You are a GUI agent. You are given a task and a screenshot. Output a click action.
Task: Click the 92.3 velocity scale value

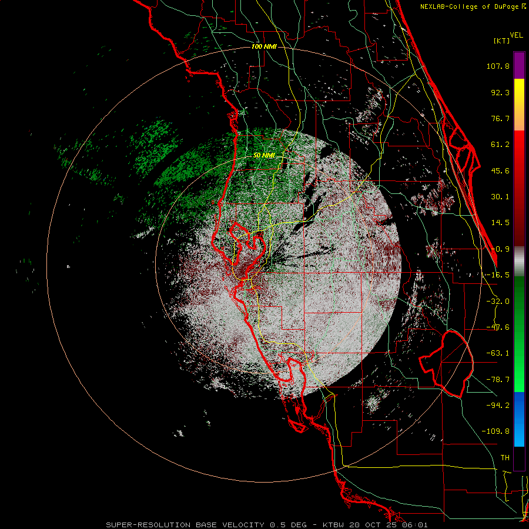(500, 92)
